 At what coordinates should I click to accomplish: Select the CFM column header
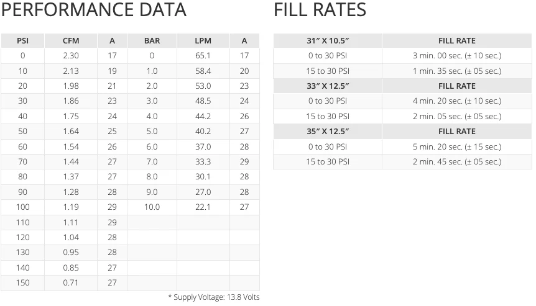click(x=71, y=41)
